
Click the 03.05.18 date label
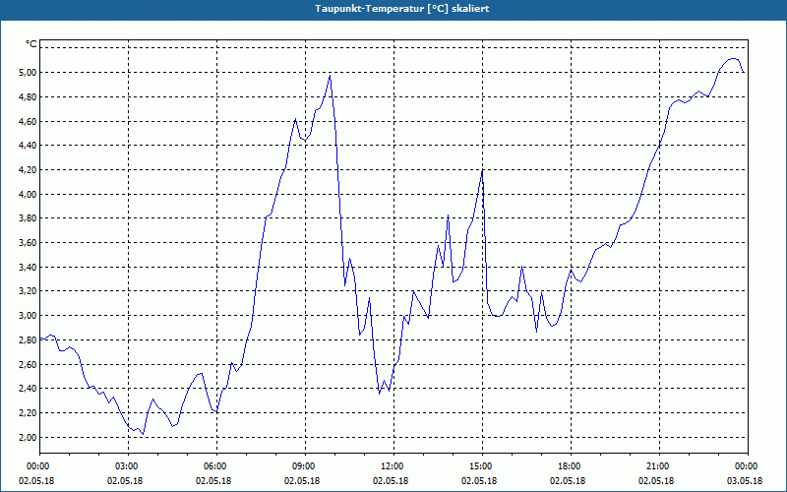[745, 481]
